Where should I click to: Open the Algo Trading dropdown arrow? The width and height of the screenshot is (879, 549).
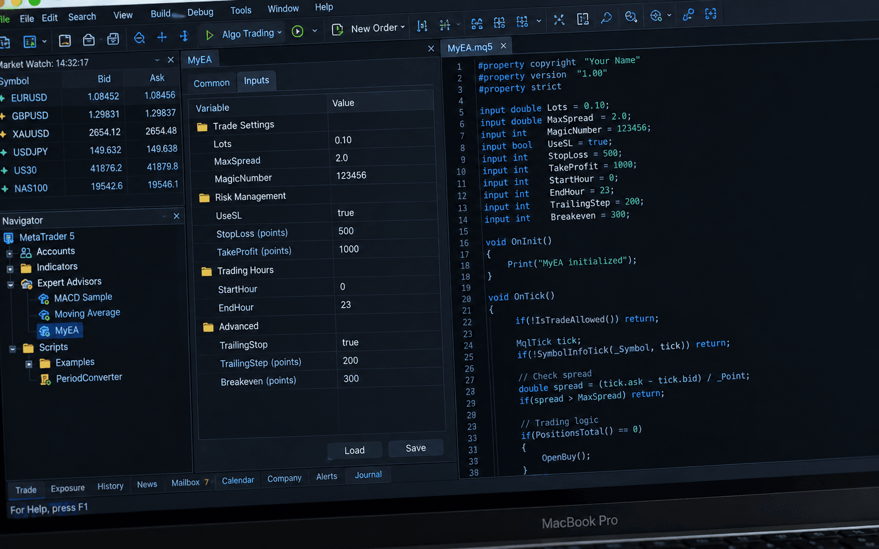(280, 33)
